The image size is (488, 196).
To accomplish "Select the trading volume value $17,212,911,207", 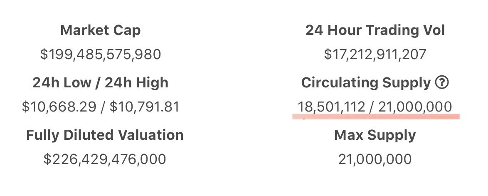I will point(375,55).
